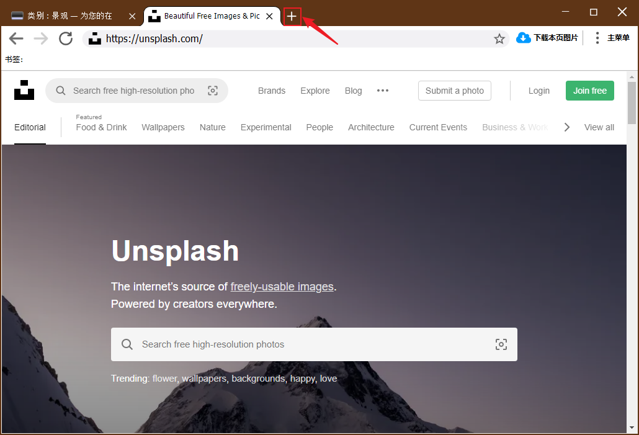Click the green Join free button
This screenshot has width=639, height=435.
point(590,91)
